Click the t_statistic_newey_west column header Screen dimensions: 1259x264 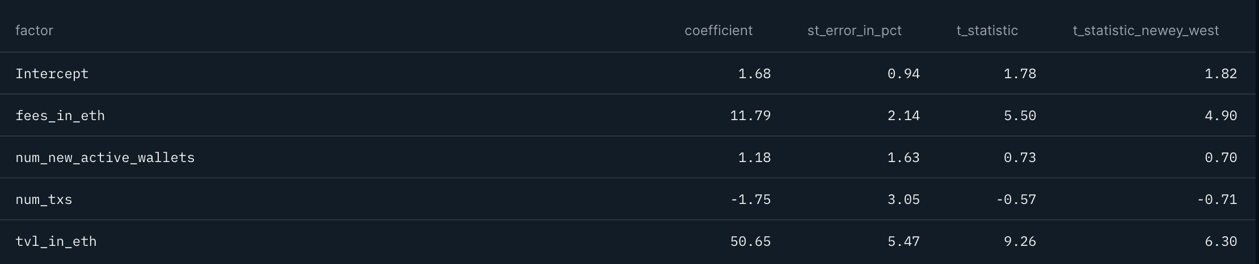(x=1145, y=31)
